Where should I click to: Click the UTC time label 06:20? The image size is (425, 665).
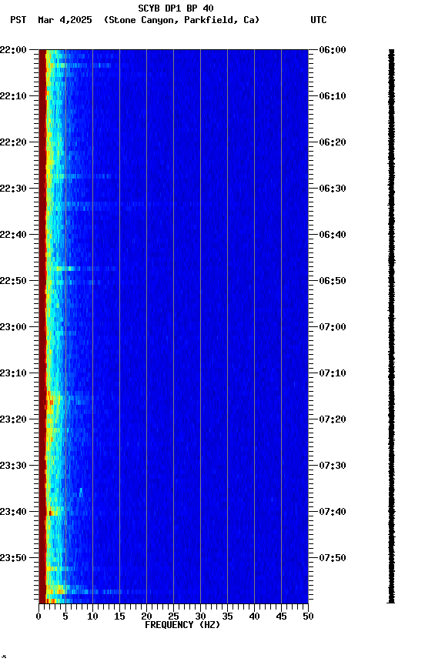pos(333,142)
